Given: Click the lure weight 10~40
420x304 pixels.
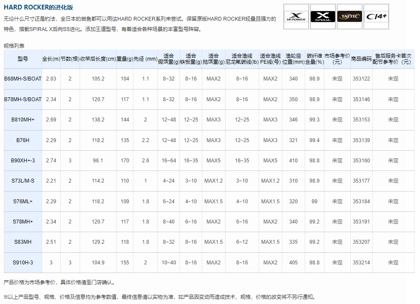Looking at the screenshot, I should pos(169,263).
